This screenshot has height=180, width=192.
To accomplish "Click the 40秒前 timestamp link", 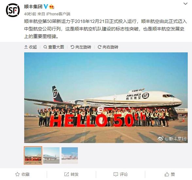I will [x=30, y=14].
